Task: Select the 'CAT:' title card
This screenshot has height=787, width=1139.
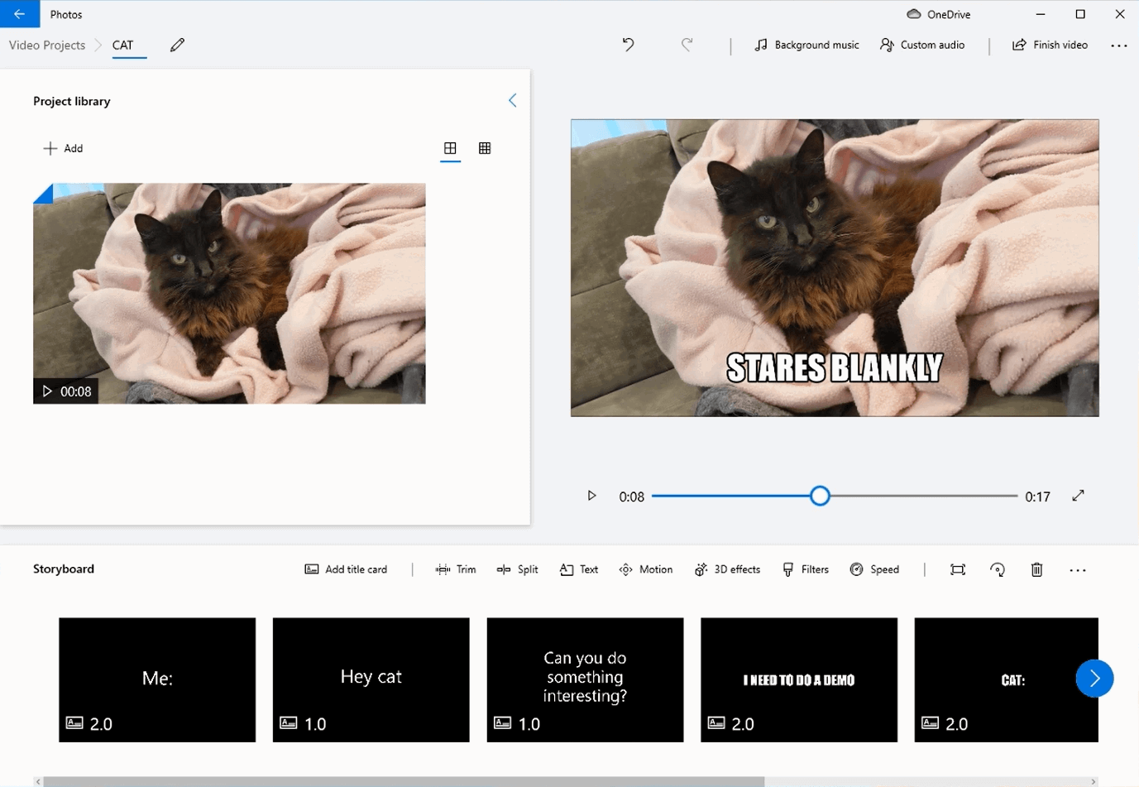Action: pyautogui.click(x=1007, y=679)
